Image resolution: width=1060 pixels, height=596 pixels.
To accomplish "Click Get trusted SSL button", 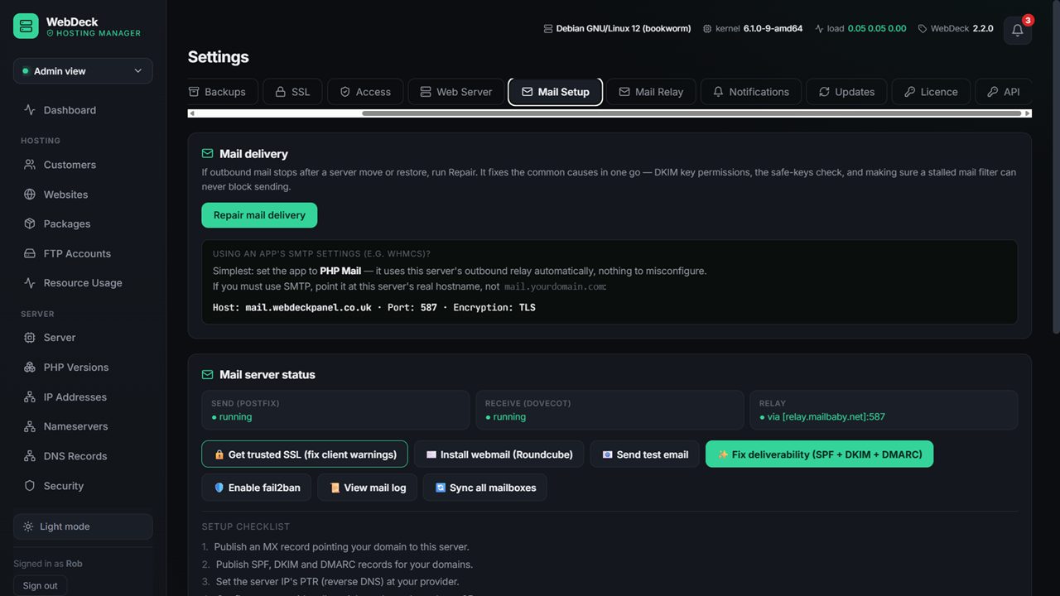I will (x=305, y=454).
